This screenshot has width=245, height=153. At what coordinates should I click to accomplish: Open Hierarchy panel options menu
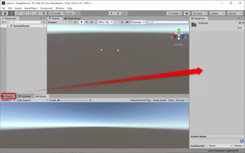point(44,18)
